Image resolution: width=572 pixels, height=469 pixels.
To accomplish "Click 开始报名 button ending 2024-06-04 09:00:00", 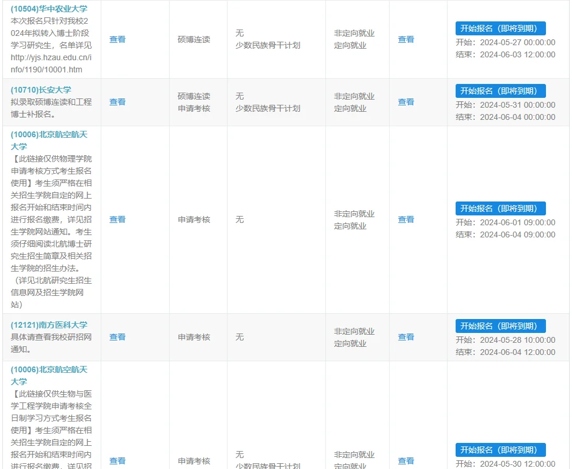I will tap(500, 208).
